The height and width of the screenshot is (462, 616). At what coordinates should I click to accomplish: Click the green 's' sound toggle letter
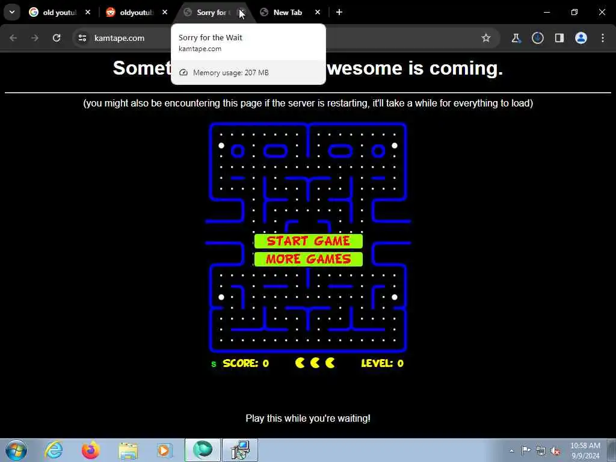tap(214, 364)
